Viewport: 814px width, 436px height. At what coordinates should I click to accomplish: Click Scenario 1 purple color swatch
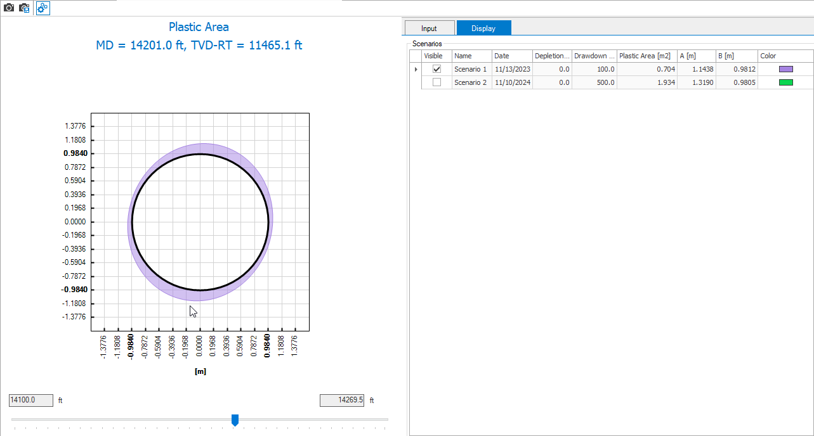785,69
